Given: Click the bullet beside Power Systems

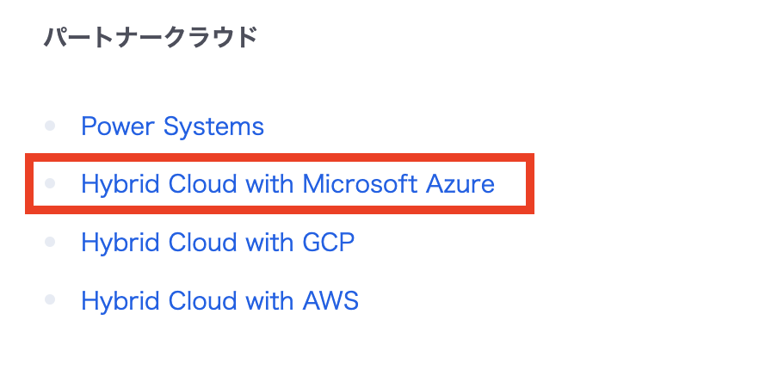Looking at the screenshot, I should 50,126.
